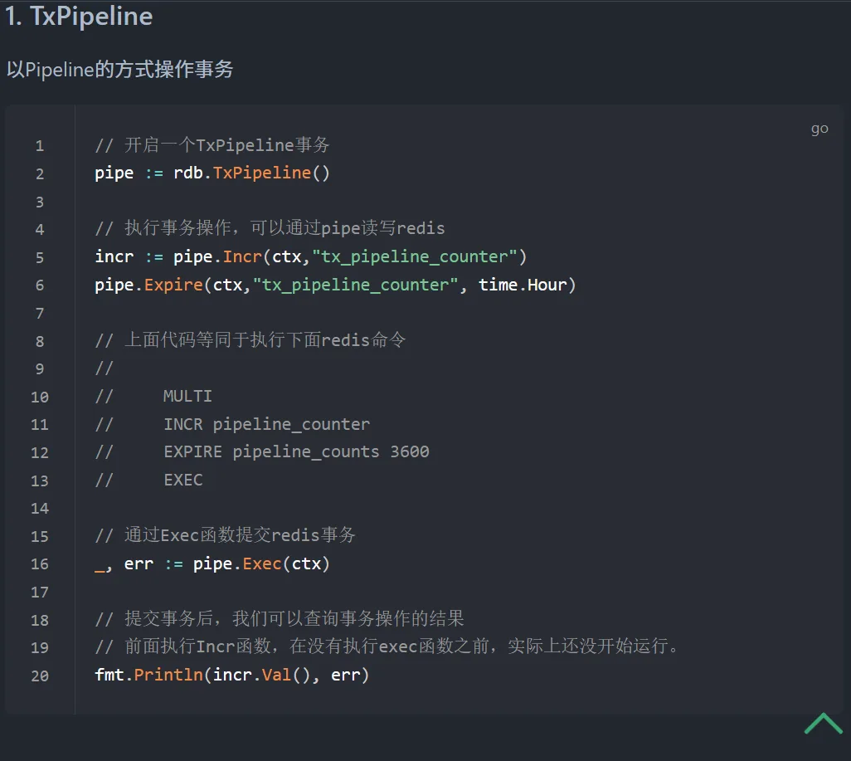This screenshot has height=761, width=851.
Task: Click the comment '// 提交事务后，我们可以查询事务操作的结果'
Action: 280,619
